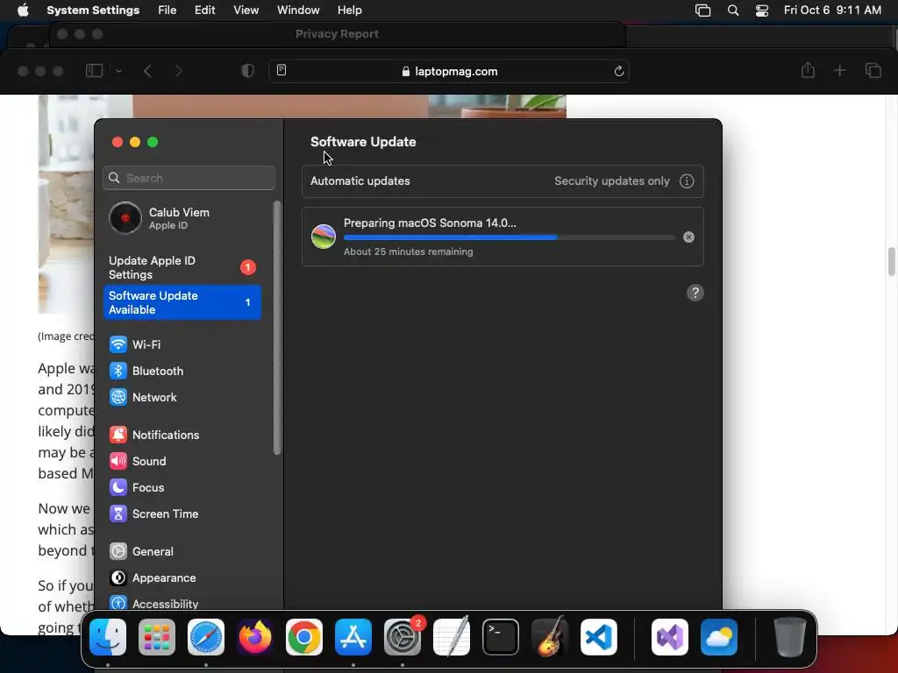This screenshot has height=673, width=898.
Task: Open Safari from the Dock
Action: point(206,637)
